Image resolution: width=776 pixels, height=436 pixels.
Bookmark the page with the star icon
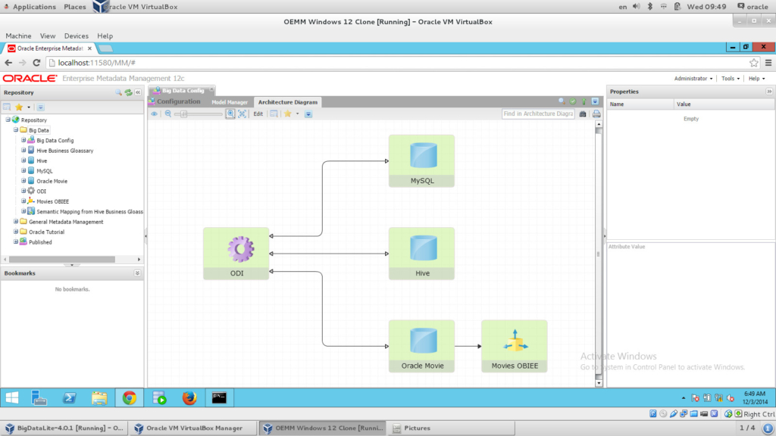coord(753,63)
